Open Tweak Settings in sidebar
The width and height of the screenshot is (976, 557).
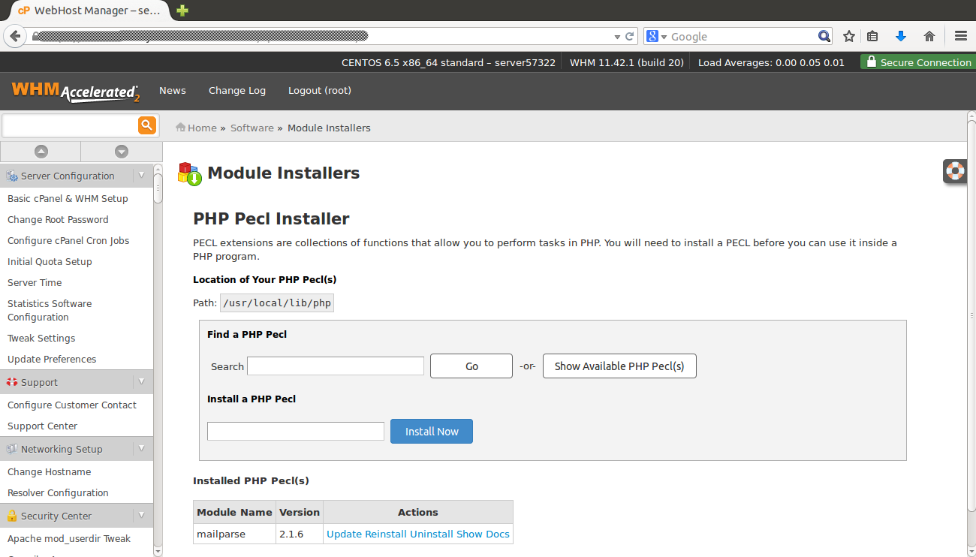[x=41, y=338]
